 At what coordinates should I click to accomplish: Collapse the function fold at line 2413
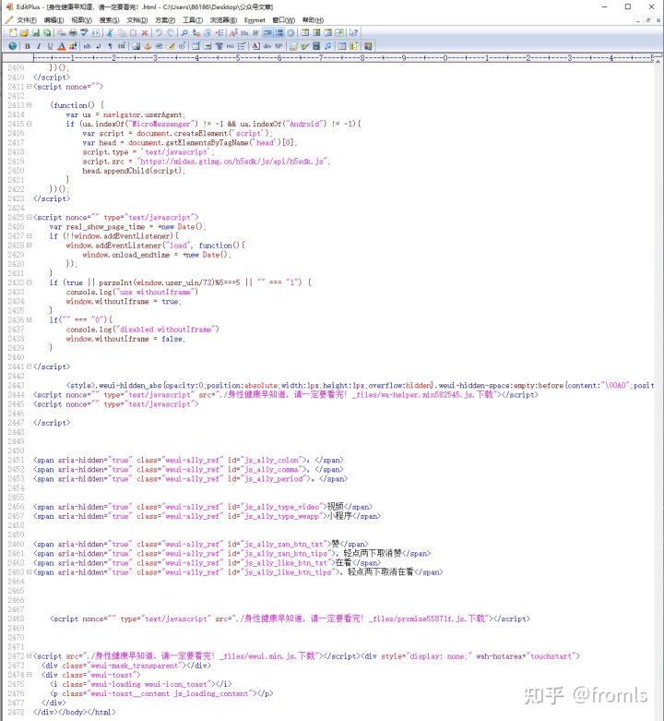click(30, 105)
